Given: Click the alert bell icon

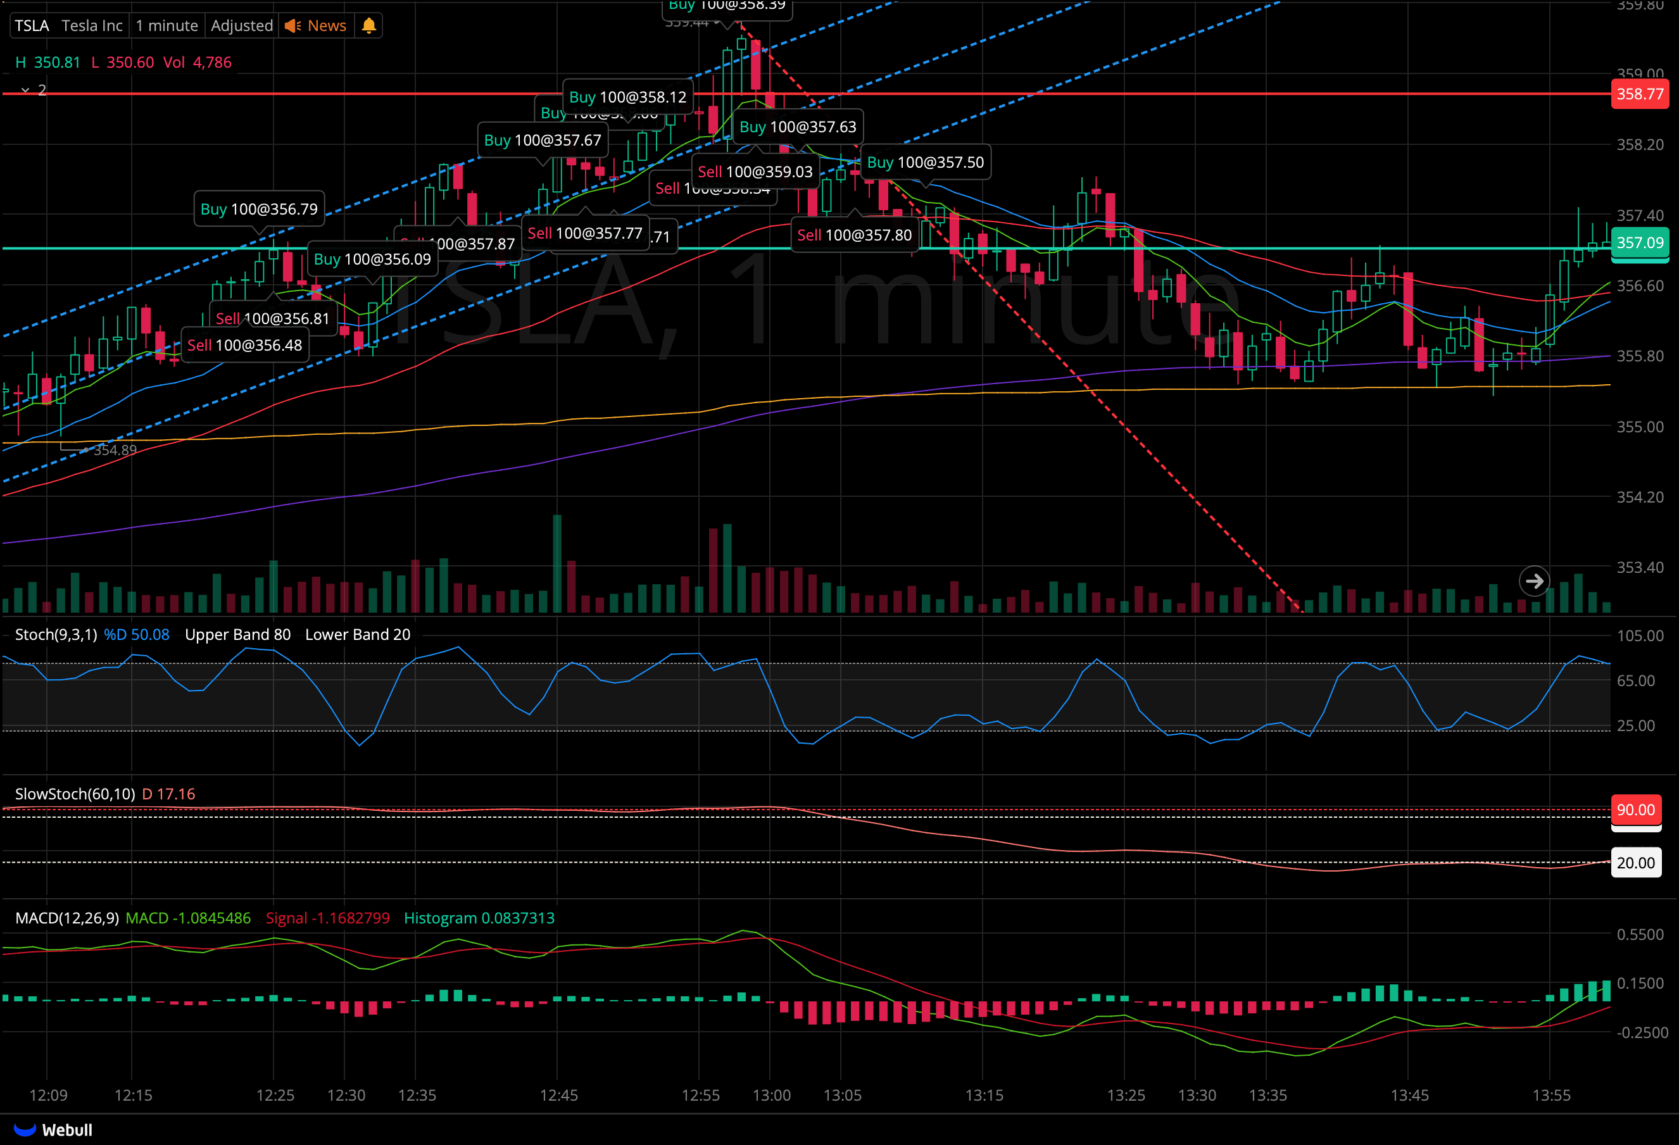Looking at the screenshot, I should tap(368, 26).
